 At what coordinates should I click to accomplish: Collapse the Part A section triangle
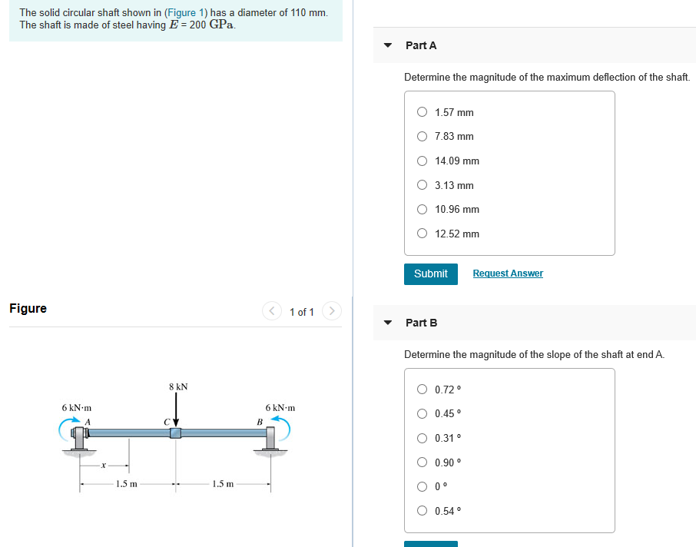pyautogui.click(x=388, y=45)
